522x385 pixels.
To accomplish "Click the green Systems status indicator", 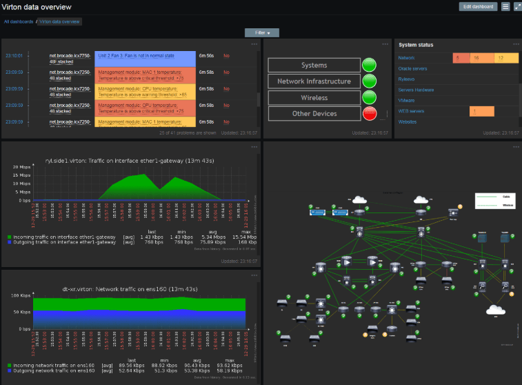I will [x=371, y=66].
